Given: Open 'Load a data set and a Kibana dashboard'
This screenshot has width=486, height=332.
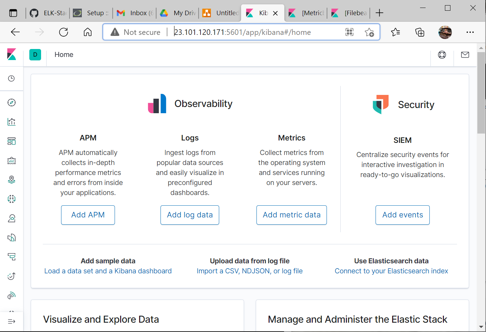Looking at the screenshot, I should point(108,271).
